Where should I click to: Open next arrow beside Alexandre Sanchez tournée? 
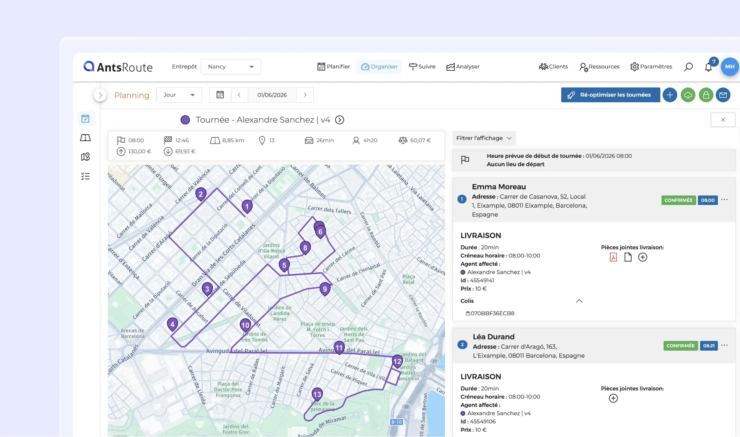pos(340,120)
